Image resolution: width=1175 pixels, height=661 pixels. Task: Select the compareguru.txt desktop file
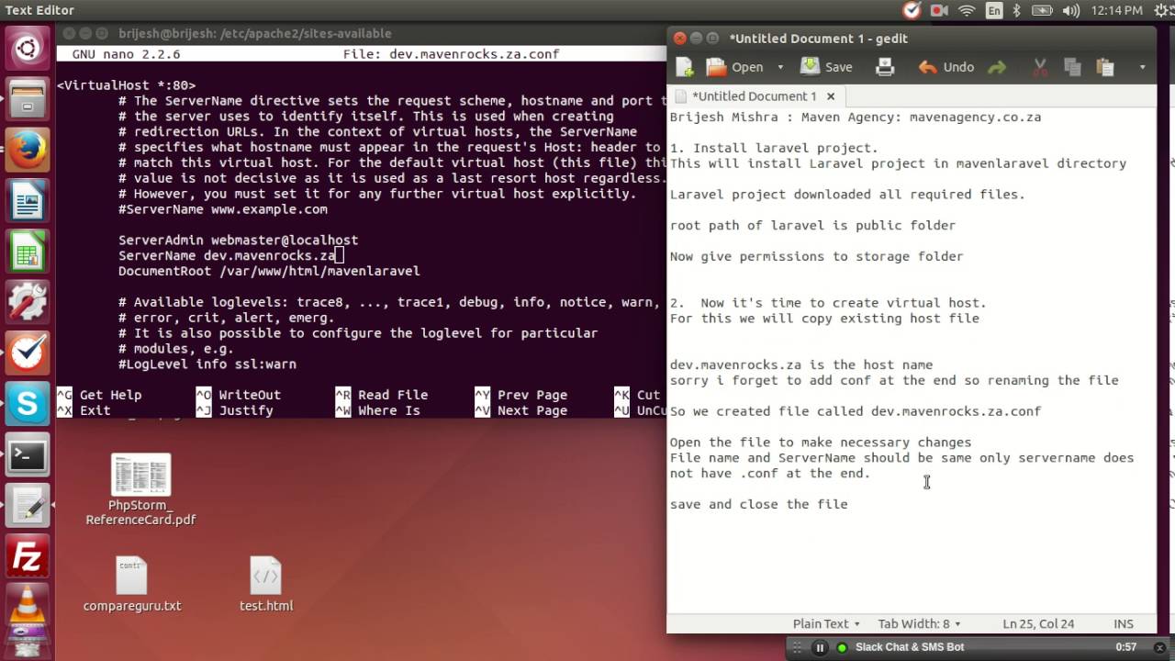coord(132,584)
